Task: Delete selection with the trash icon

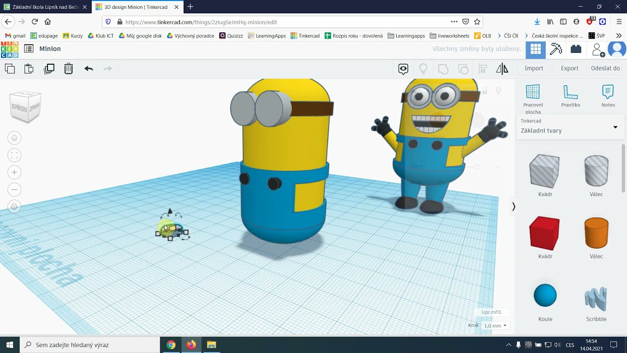Action: (x=69, y=69)
